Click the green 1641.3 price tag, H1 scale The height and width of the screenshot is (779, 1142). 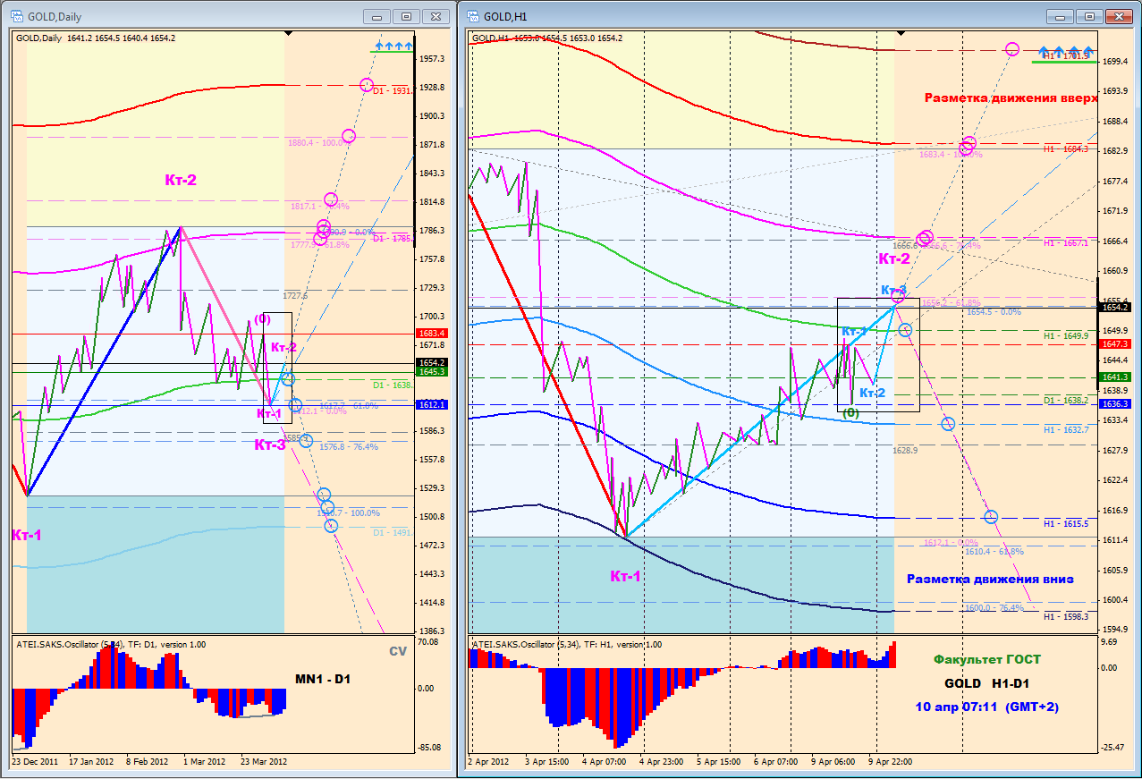tap(1117, 377)
